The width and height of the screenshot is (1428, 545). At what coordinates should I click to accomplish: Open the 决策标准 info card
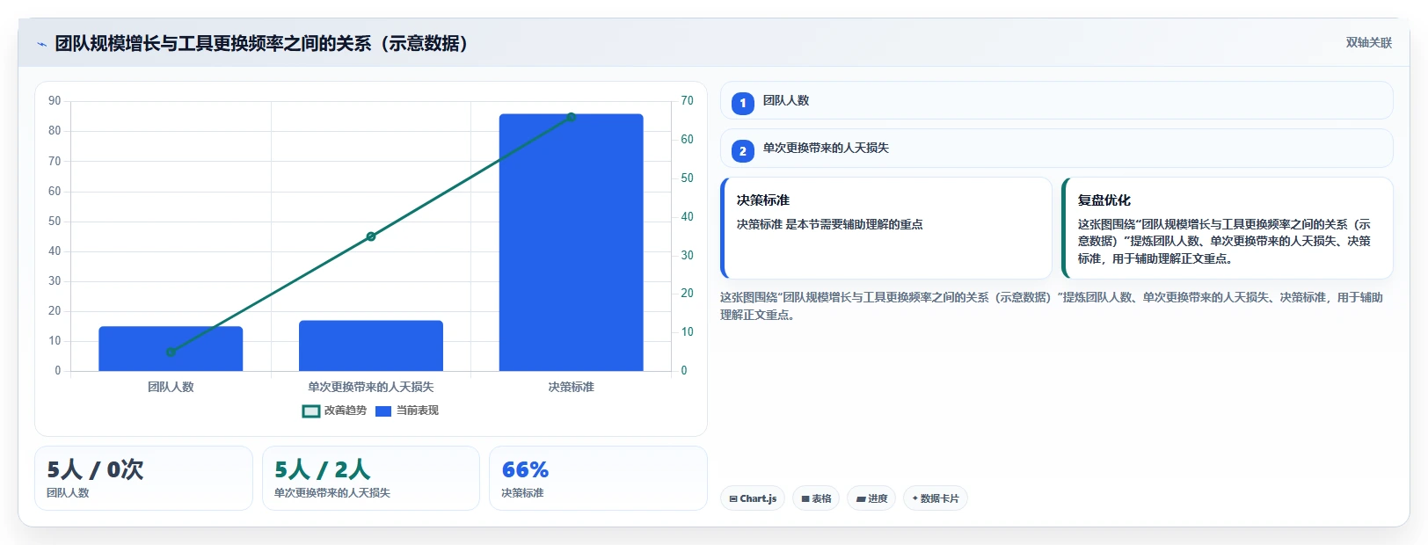(886, 229)
